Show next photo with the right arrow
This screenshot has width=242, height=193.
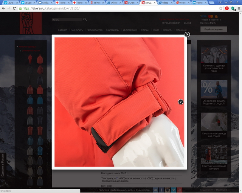tap(181, 102)
